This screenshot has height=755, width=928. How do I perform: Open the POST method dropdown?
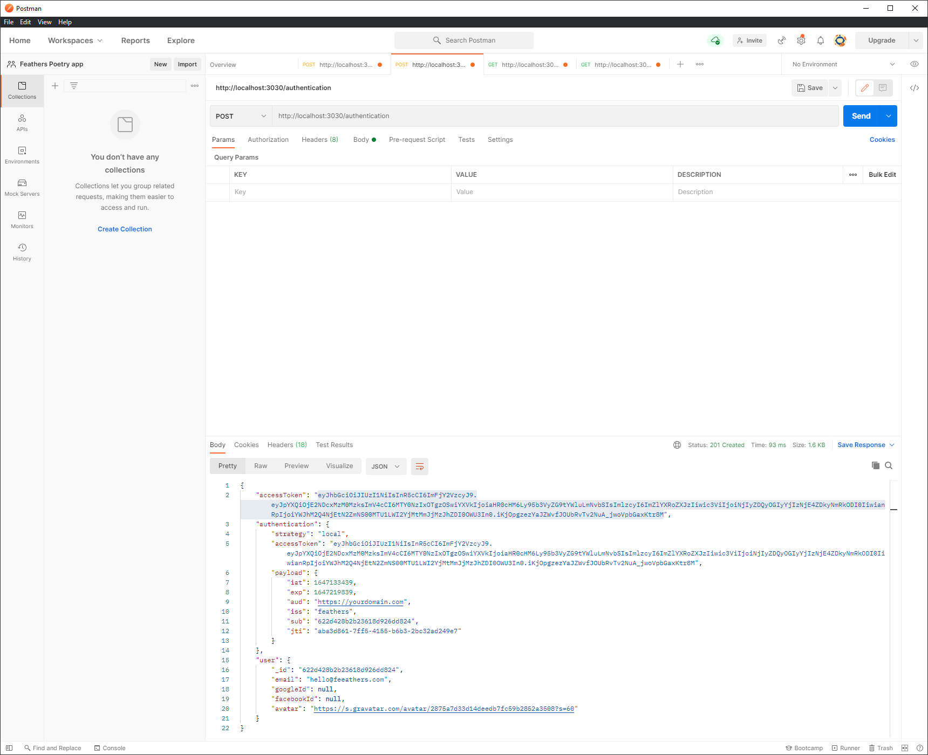(x=241, y=116)
